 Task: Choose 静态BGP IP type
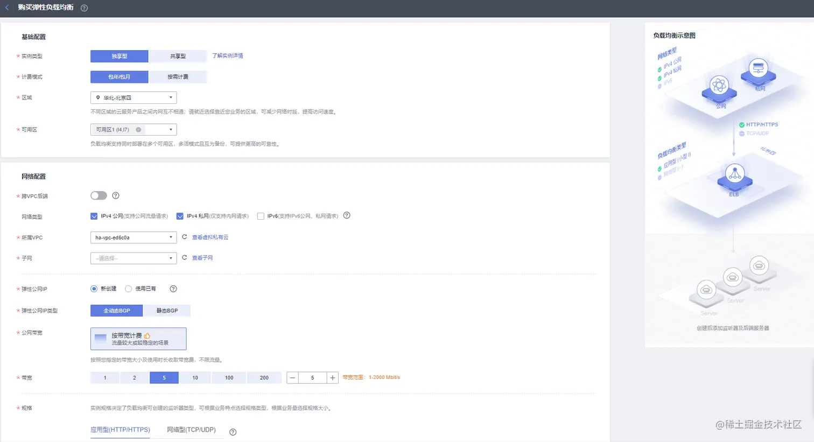[x=167, y=311]
